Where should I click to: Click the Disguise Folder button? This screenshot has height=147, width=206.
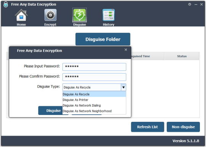103,39
